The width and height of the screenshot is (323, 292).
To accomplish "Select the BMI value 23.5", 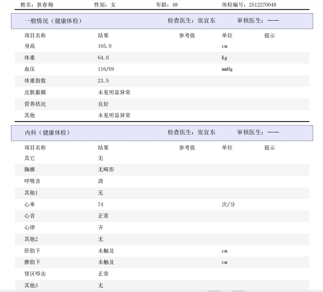I will [x=103, y=81].
